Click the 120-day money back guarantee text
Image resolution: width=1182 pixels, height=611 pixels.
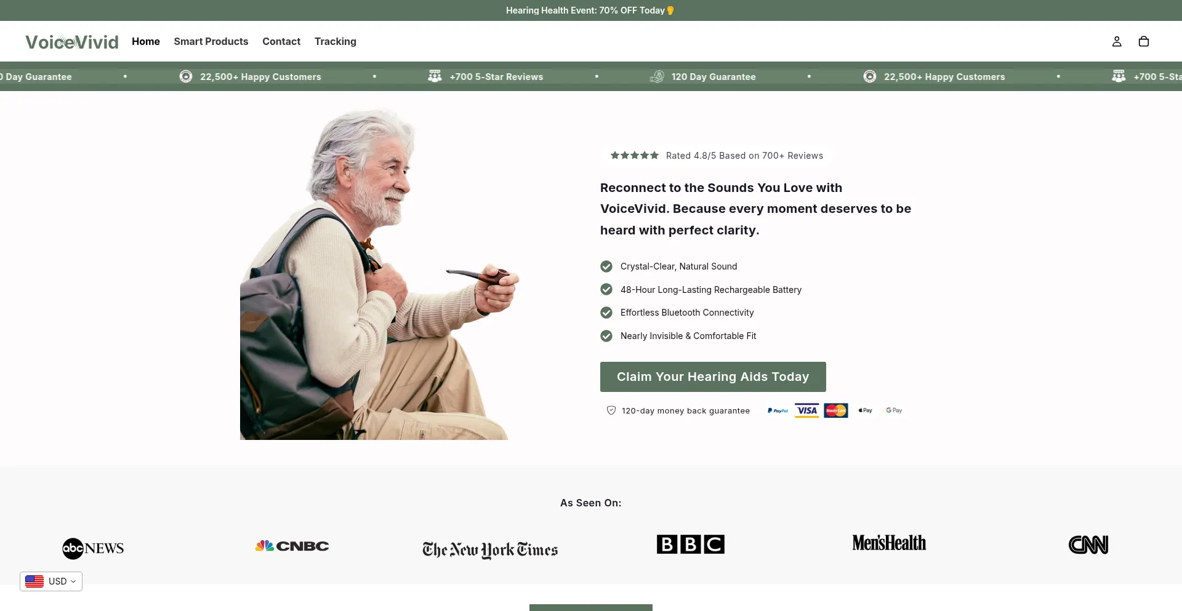(x=686, y=411)
